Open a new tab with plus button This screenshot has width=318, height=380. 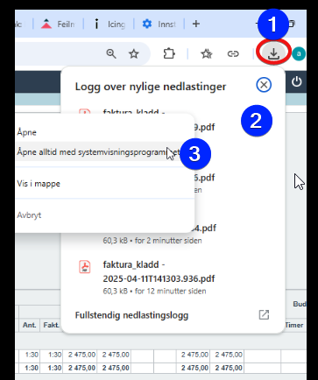tap(196, 24)
